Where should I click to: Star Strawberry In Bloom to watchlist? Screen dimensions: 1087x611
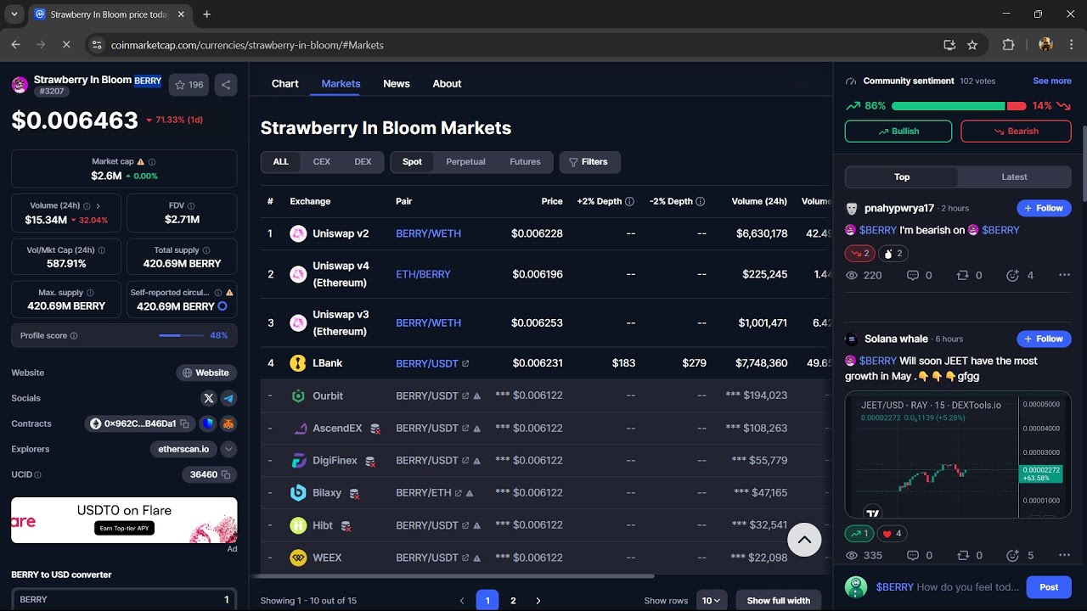pyautogui.click(x=189, y=85)
